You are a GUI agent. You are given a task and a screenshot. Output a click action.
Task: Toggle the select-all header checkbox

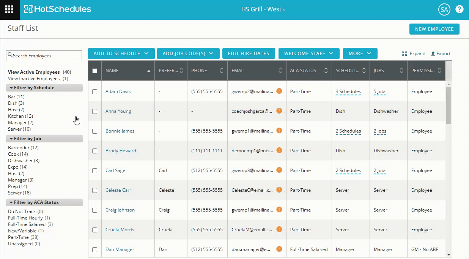[x=95, y=71]
